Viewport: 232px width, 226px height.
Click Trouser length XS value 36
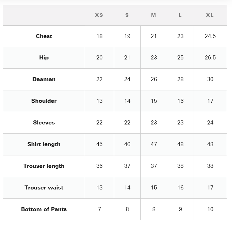[x=99, y=166]
